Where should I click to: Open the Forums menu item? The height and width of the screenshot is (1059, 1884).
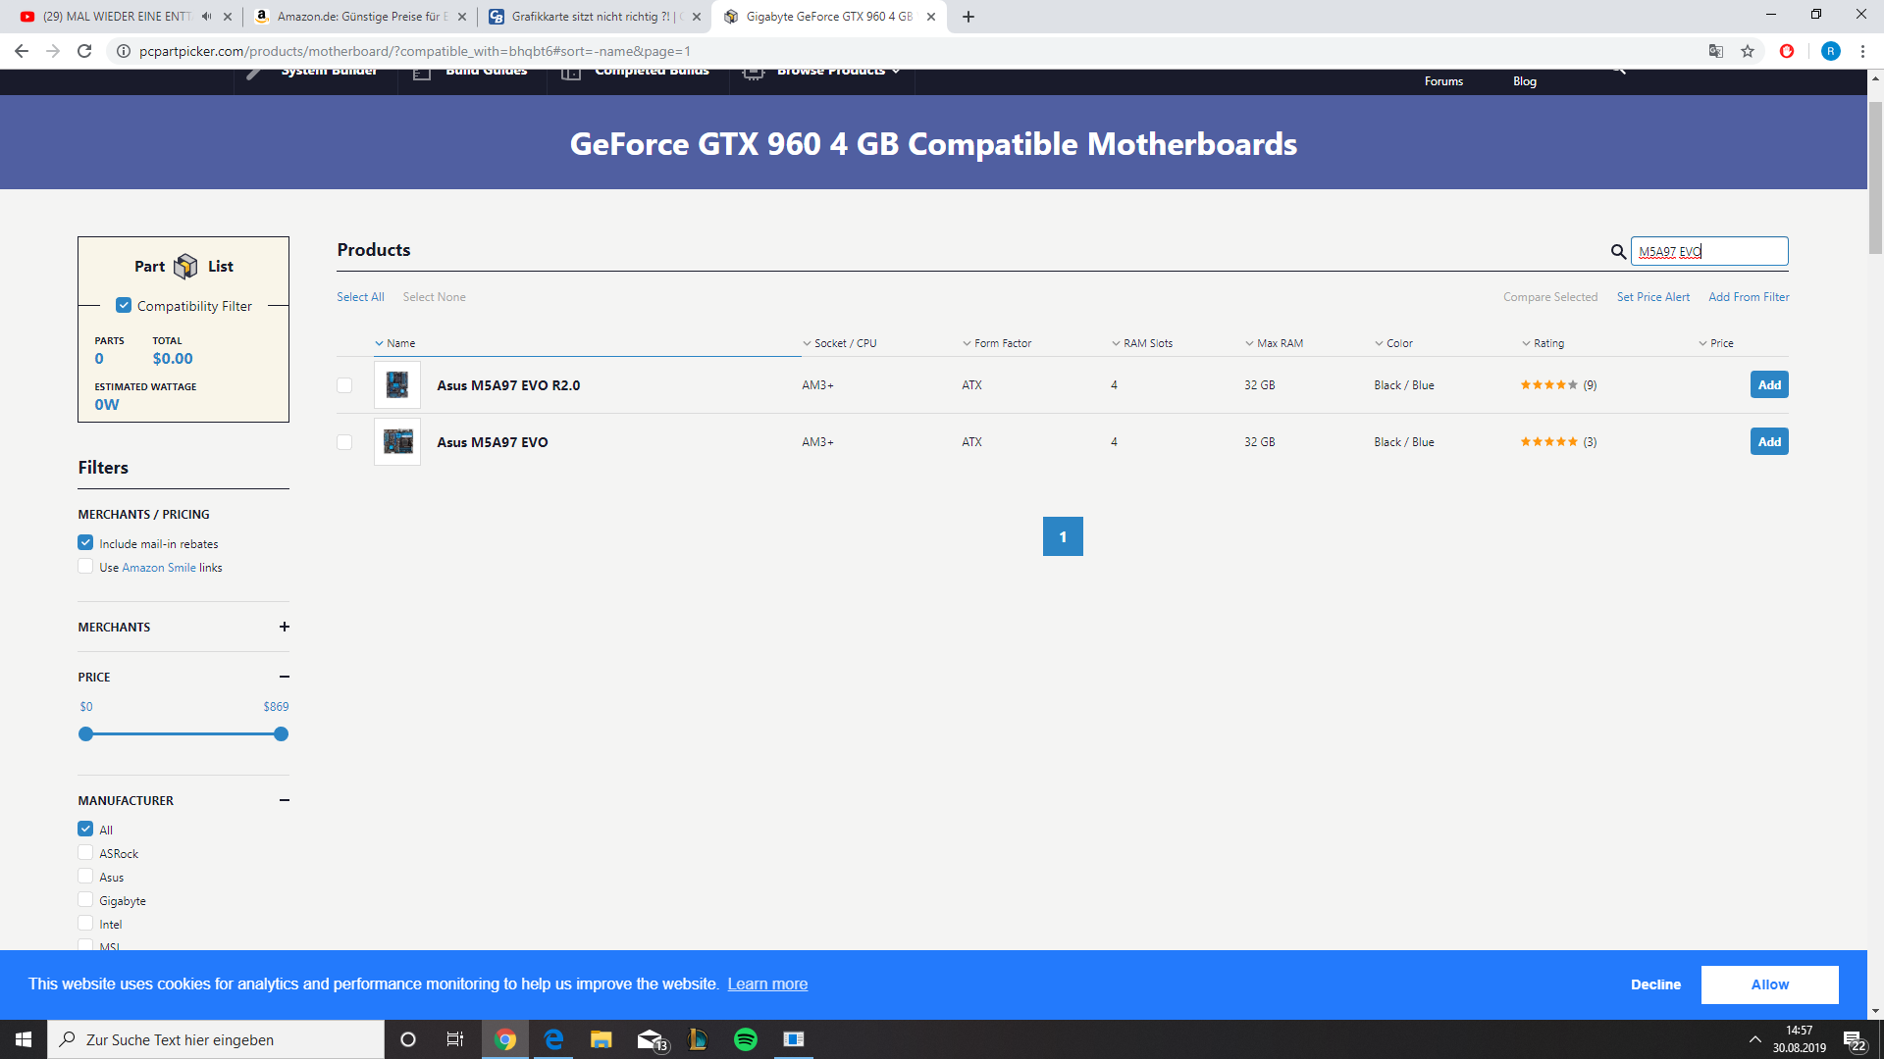click(x=1443, y=81)
